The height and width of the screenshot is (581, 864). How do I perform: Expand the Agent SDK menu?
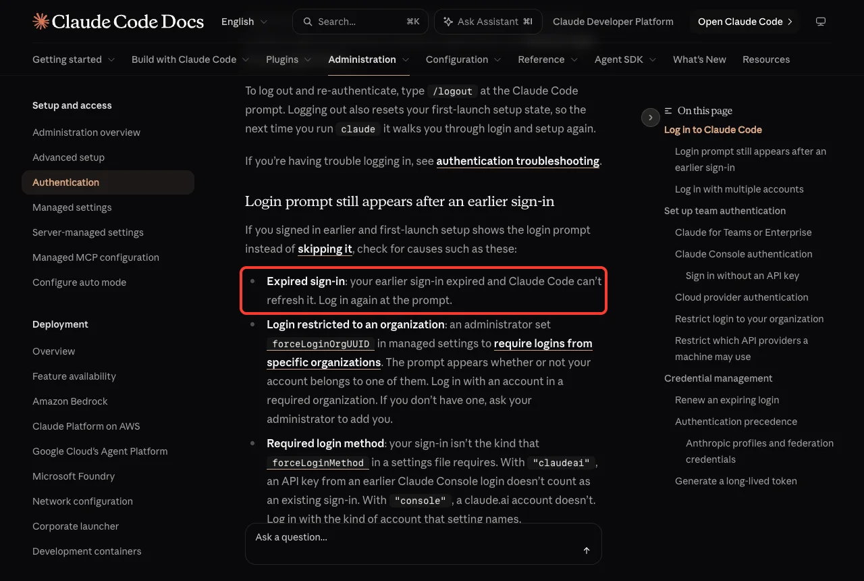[626, 59]
